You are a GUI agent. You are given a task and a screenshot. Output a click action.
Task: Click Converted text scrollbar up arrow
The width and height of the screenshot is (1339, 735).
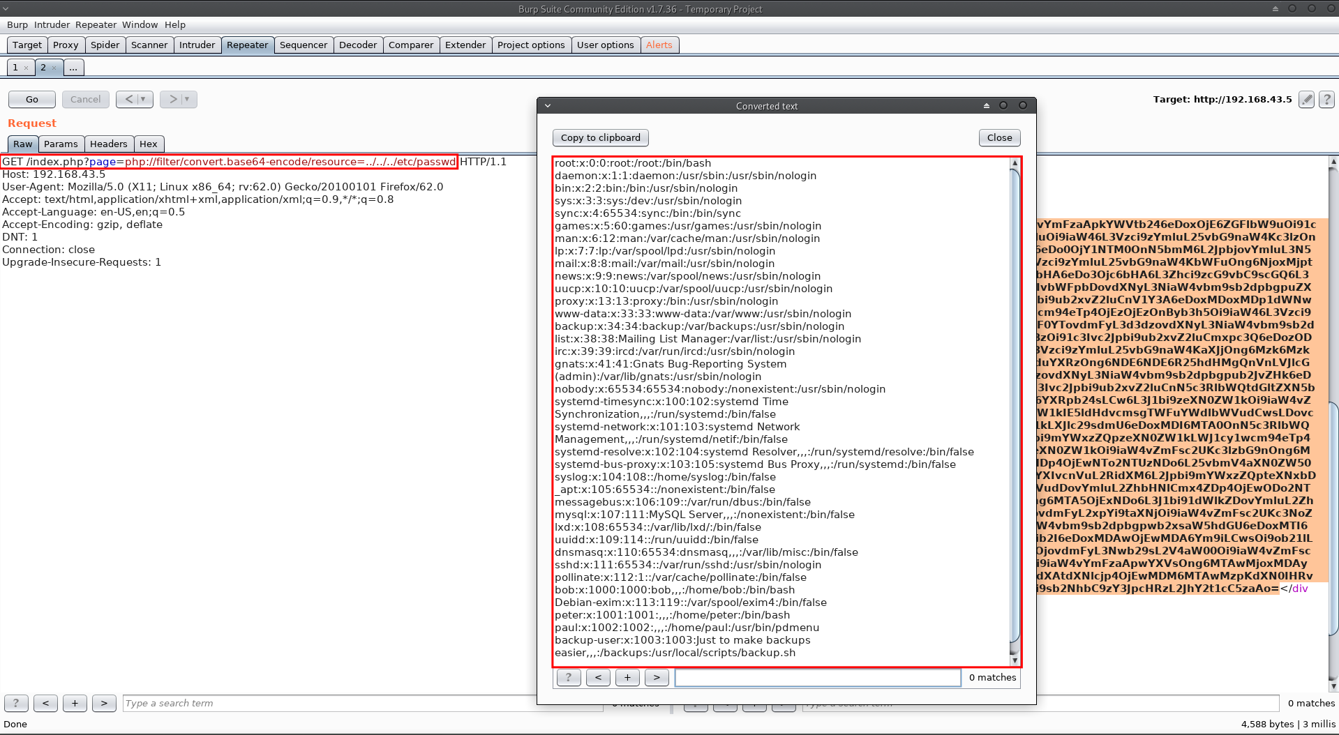(1015, 163)
